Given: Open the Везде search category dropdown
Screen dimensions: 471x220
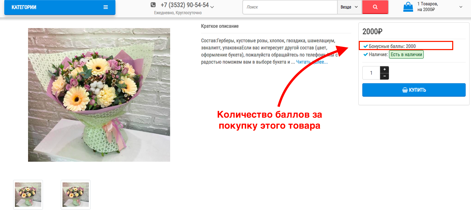Looking at the screenshot, I should click(x=349, y=7).
